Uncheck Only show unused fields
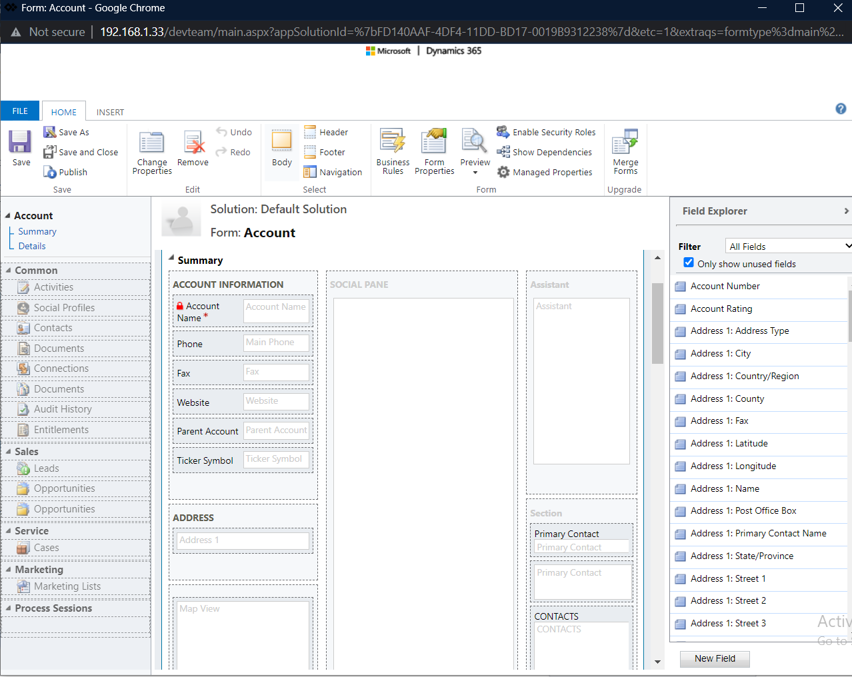Image resolution: width=852 pixels, height=677 pixels. click(x=689, y=263)
